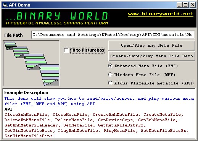198x141 pixels.
Task: Click the Binary World banner logo
Action: pos(57,18)
